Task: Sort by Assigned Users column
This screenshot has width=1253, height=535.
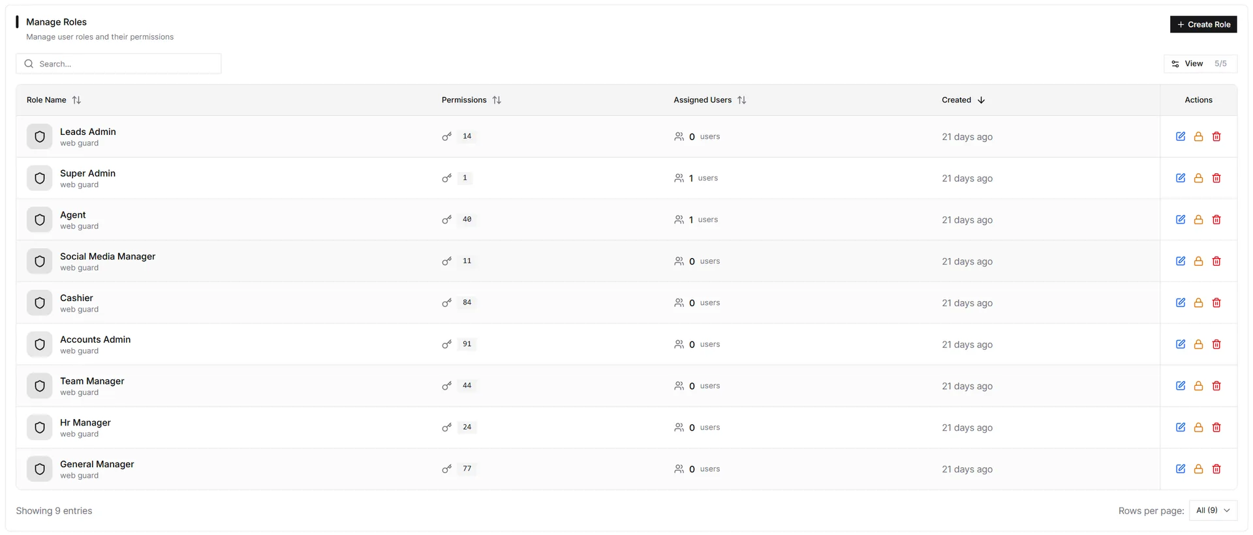Action: pos(710,100)
